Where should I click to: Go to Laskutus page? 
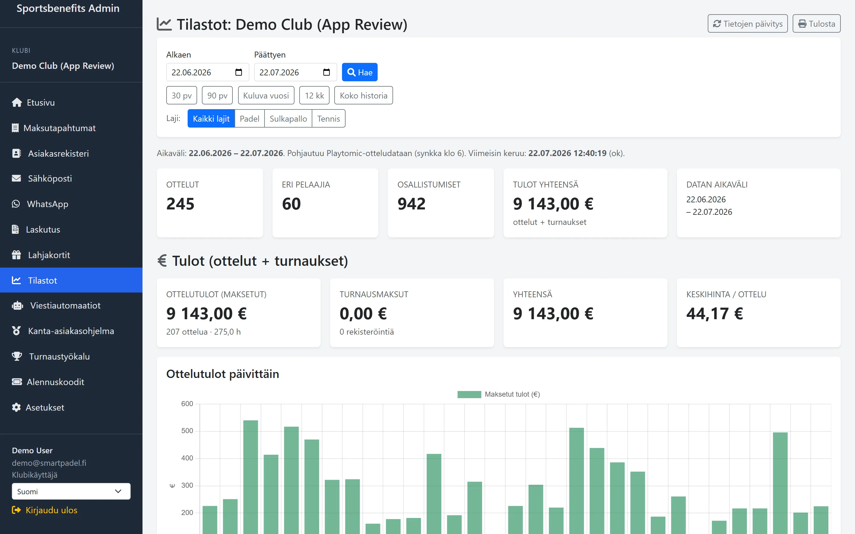(x=71, y=229)
